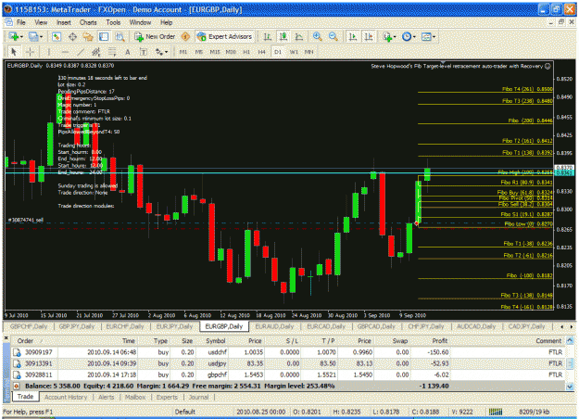Screen dimensions: 579x419
Task: Switch chart to M15 timeframe
Action: coord(215,52)
